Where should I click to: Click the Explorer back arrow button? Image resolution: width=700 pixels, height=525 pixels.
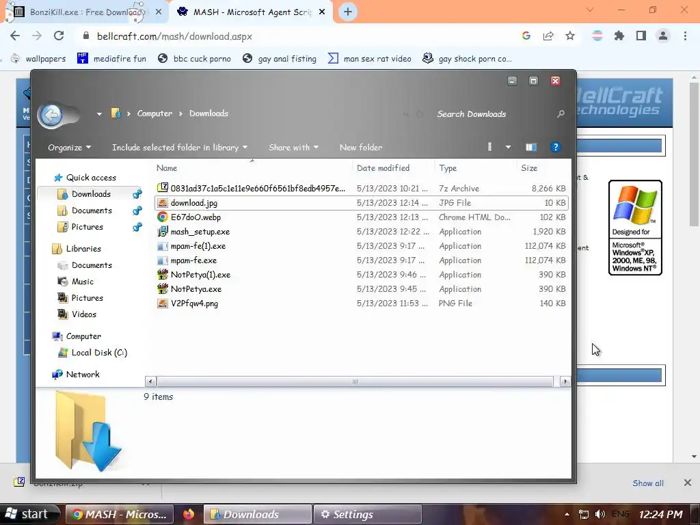(51, 116)
